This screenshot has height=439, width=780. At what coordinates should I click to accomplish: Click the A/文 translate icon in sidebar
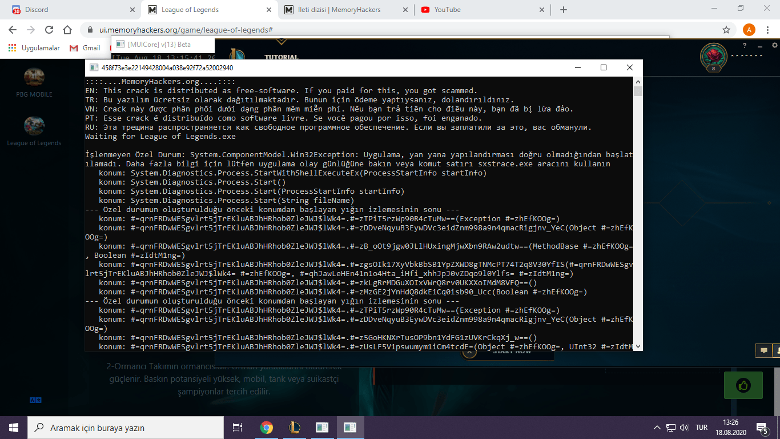pos(35,400)
